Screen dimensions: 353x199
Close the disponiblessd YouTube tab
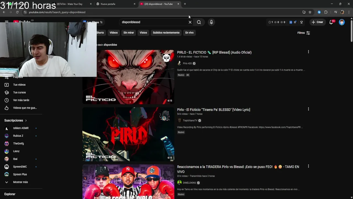178,4
